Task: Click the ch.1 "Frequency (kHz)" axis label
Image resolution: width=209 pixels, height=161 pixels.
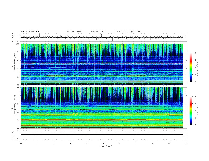Action: 15,61
